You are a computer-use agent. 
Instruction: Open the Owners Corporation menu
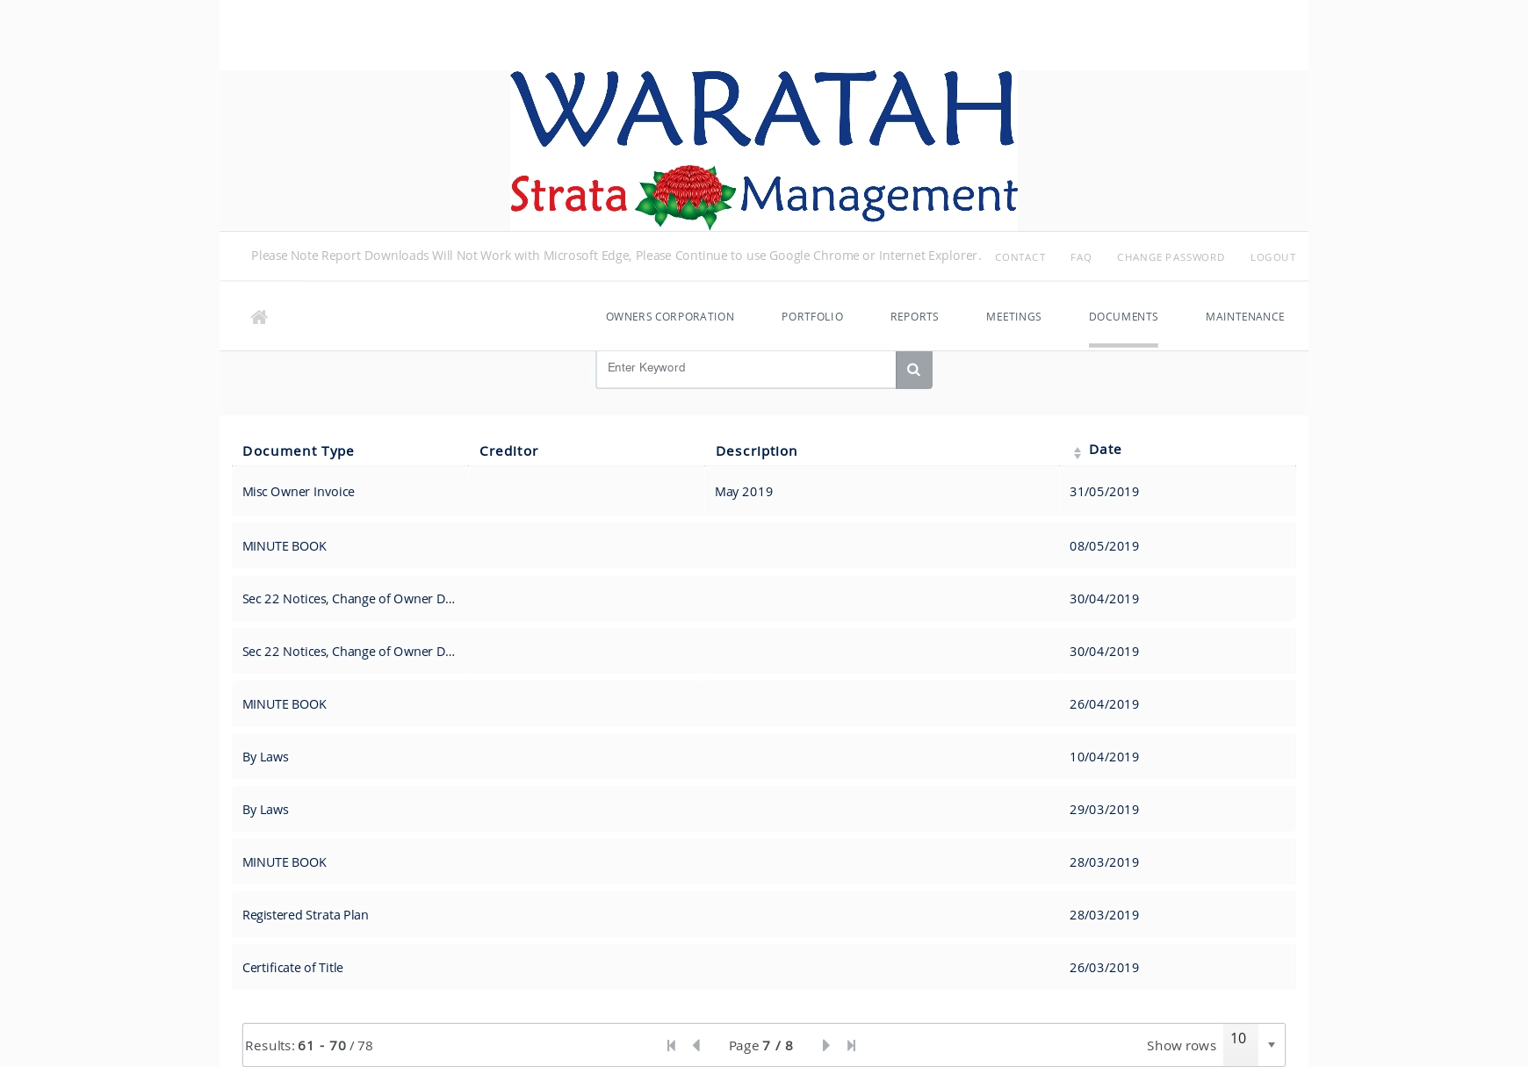(x=670, y=317)
